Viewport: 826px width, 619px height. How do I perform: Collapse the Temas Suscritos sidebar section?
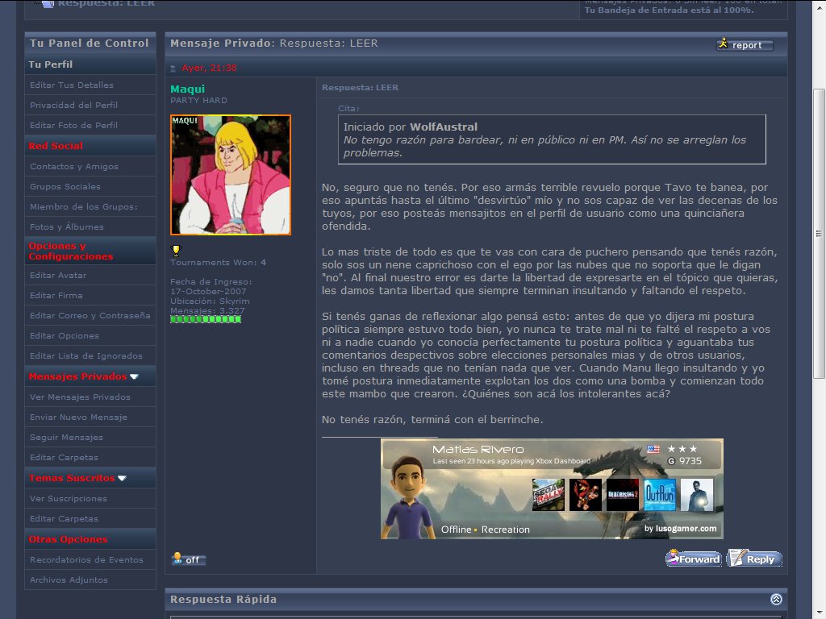pos(123,478)
